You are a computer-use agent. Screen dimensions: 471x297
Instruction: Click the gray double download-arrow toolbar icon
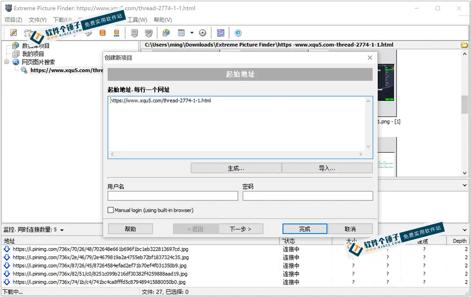click(x=149, y=33)
